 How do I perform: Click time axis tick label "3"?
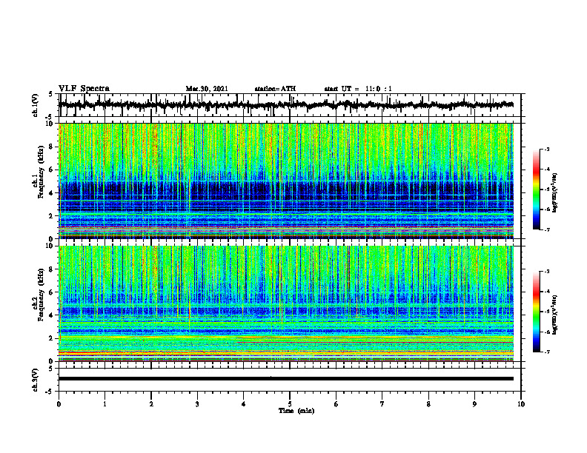click(x=197, y=404)
